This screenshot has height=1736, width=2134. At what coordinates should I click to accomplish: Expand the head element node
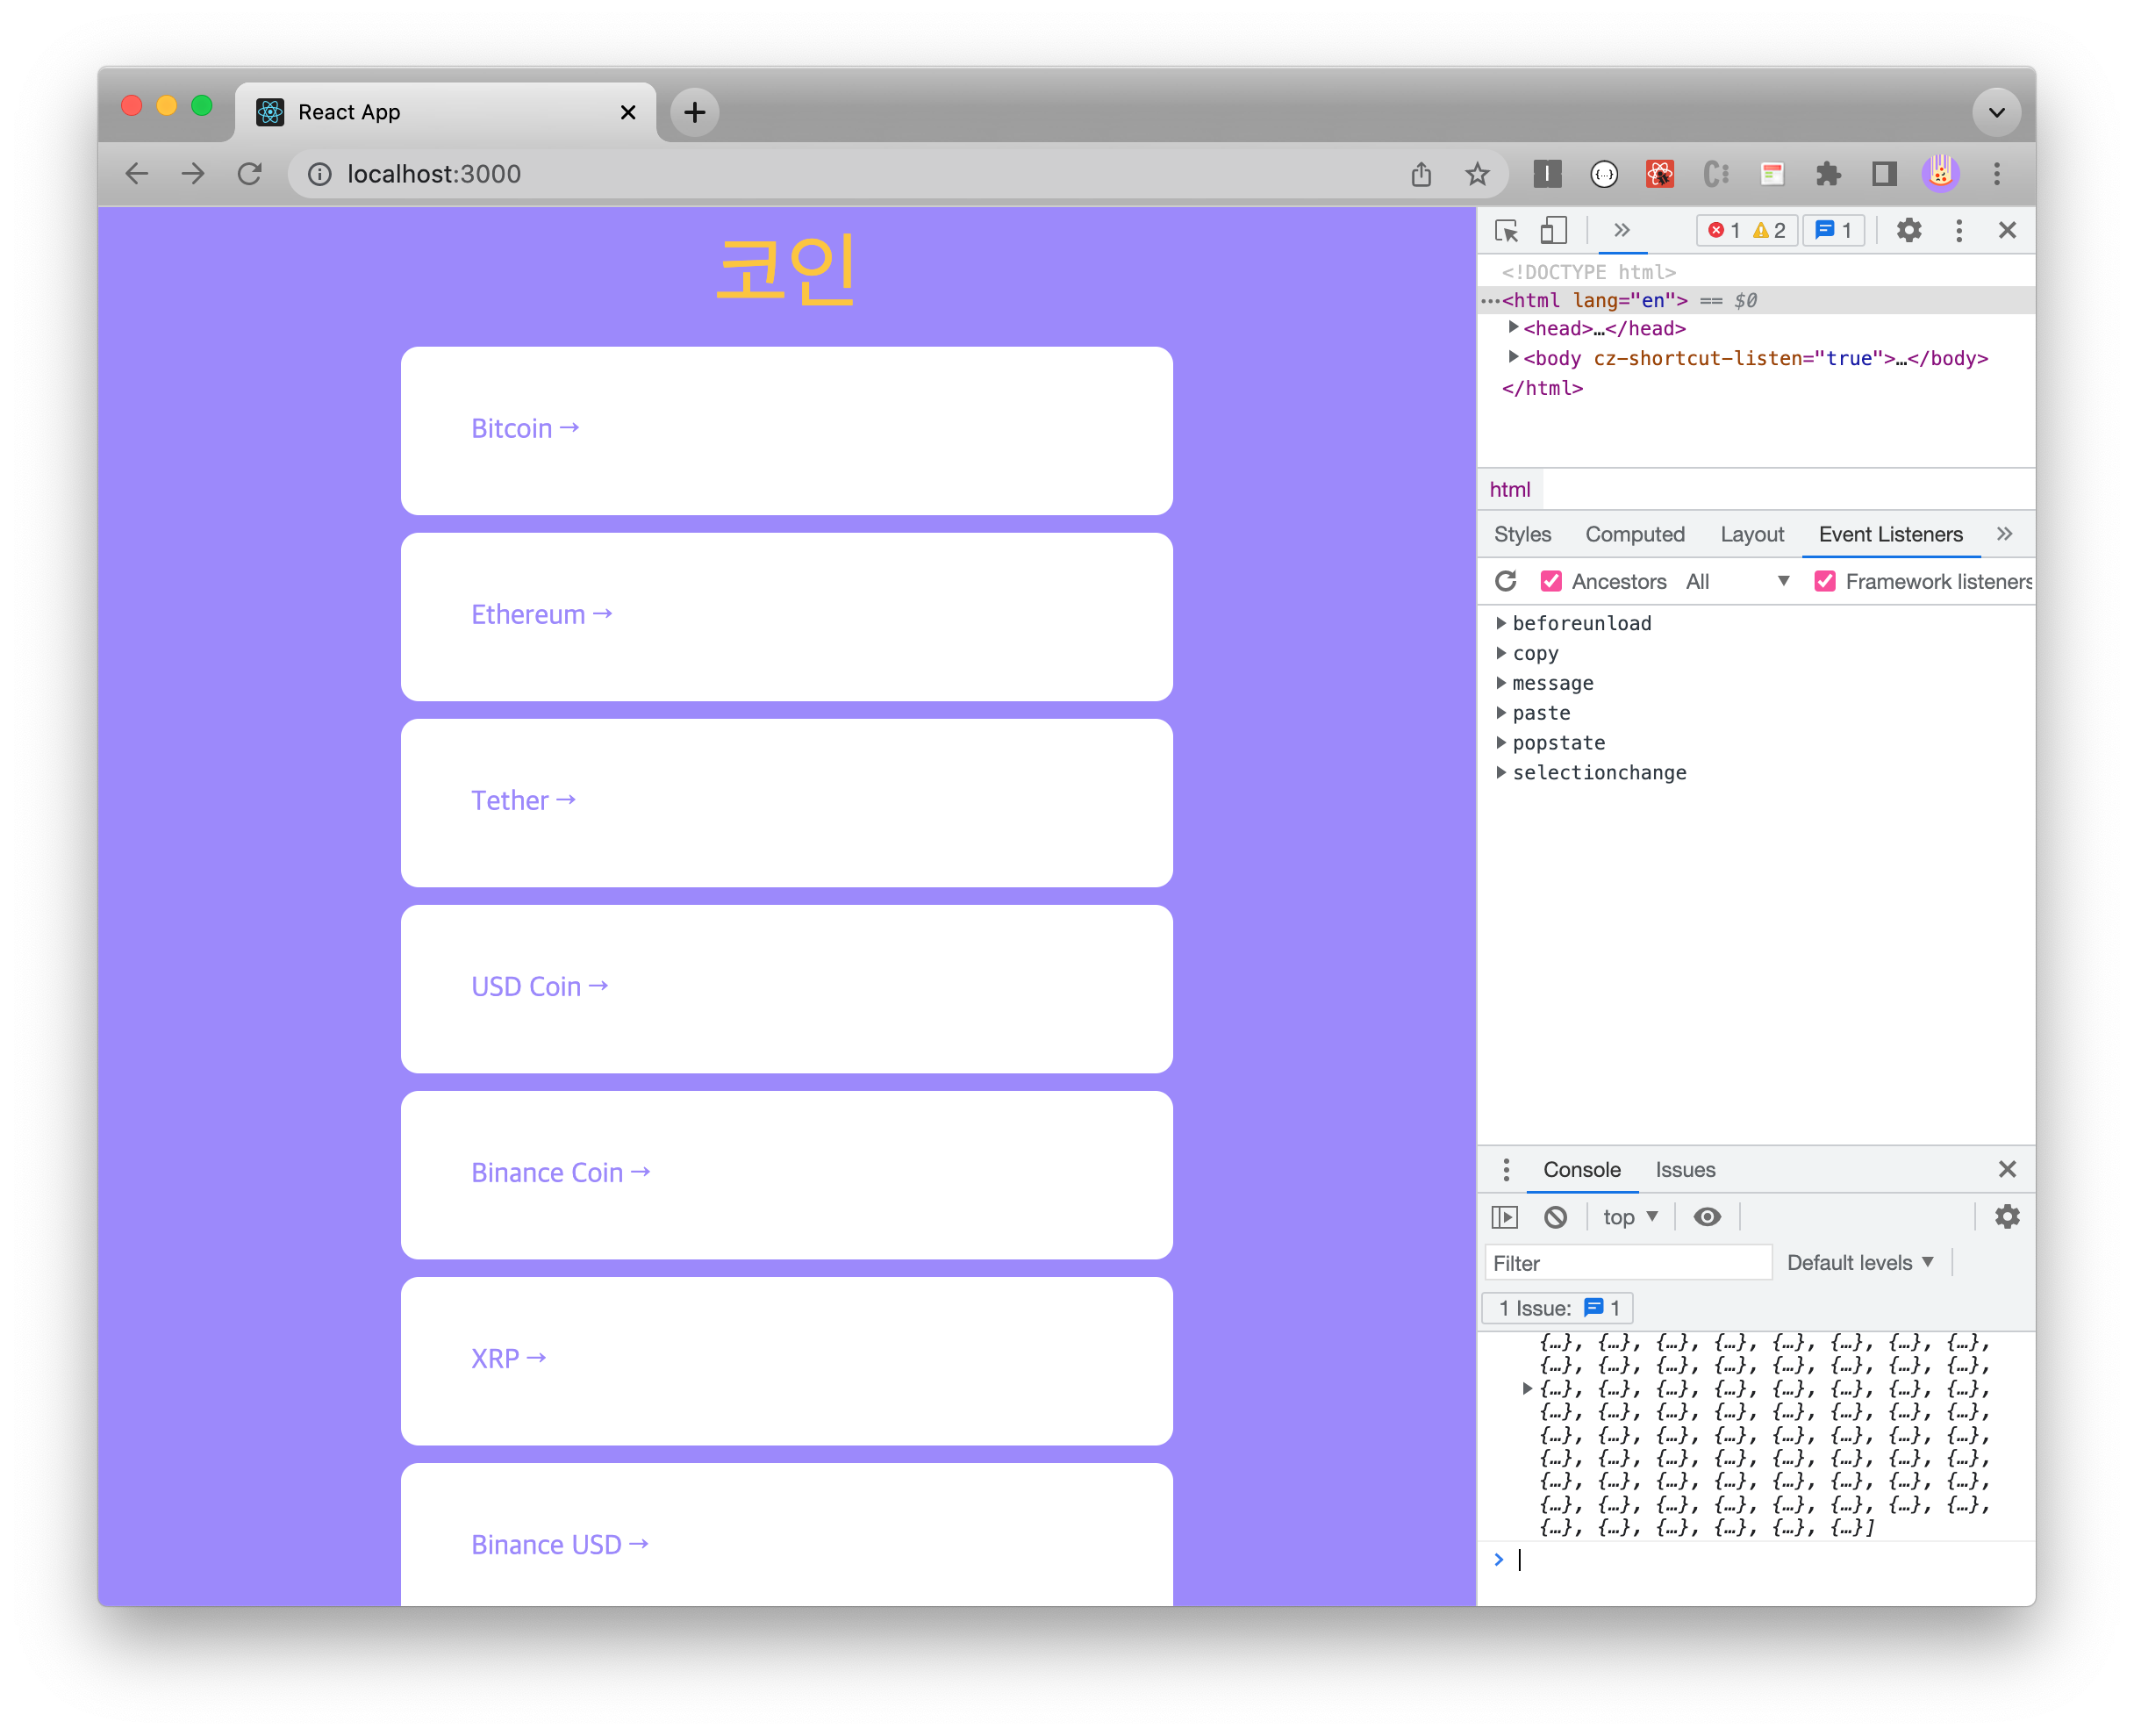tap(1514, 328)
